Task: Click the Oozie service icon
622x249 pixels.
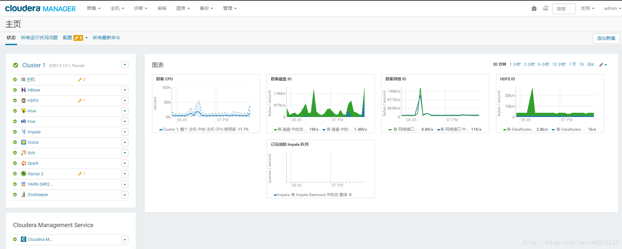Action: pyautogui.click(x=24, y=142)
